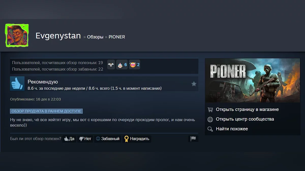Click Наградить to award the review
305x171 pixels.
[137, 139]
